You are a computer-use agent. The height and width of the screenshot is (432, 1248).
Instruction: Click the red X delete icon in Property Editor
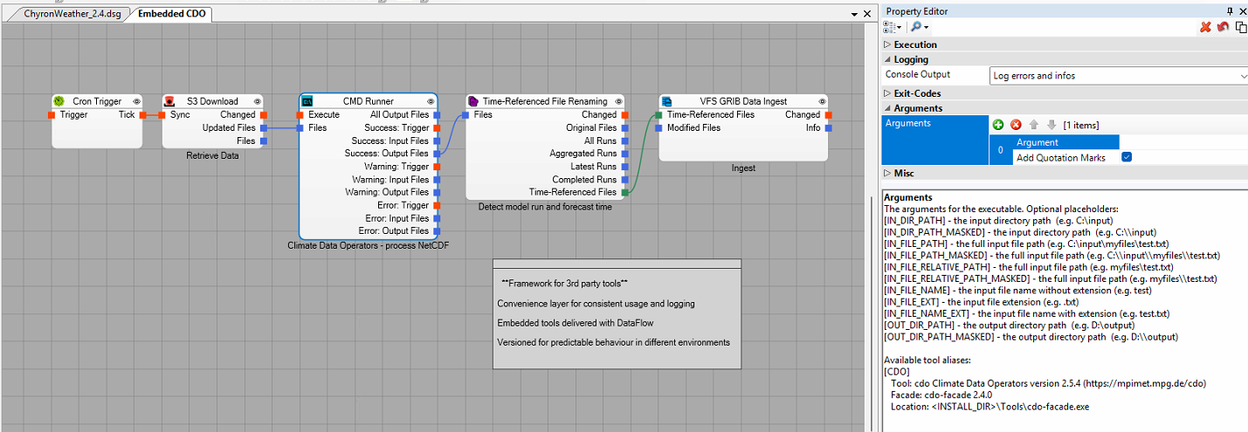[1205, 28]
